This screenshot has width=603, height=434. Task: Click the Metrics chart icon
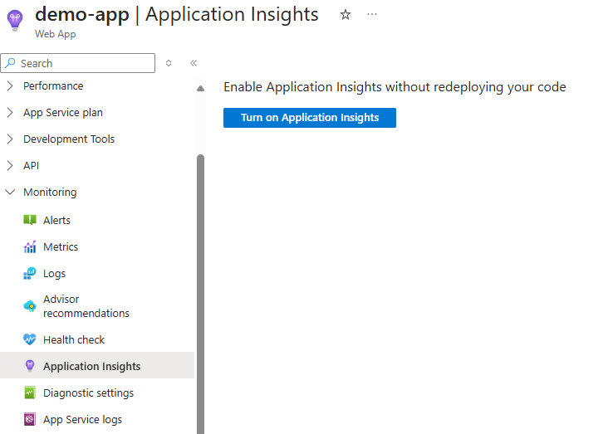[x=30, y=246]
